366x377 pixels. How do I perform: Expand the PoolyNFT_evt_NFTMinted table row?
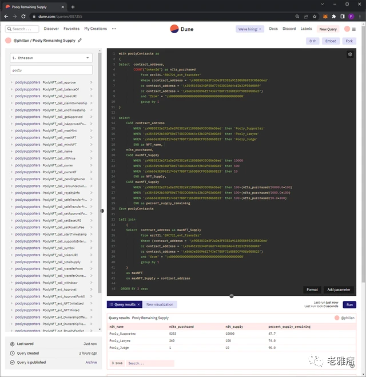pyautogui.click(x=11, y=310)
